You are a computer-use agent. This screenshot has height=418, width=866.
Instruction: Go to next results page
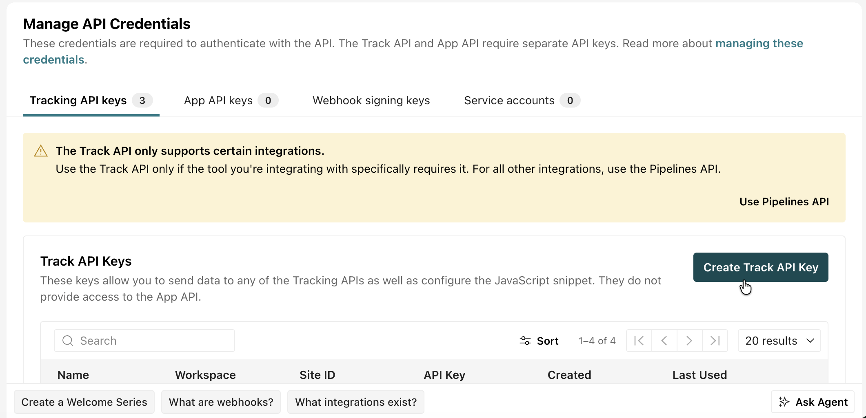[689, 341]
